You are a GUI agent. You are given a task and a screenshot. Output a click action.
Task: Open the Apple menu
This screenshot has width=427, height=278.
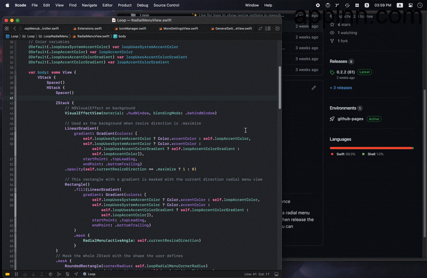[x=7, y=5]
